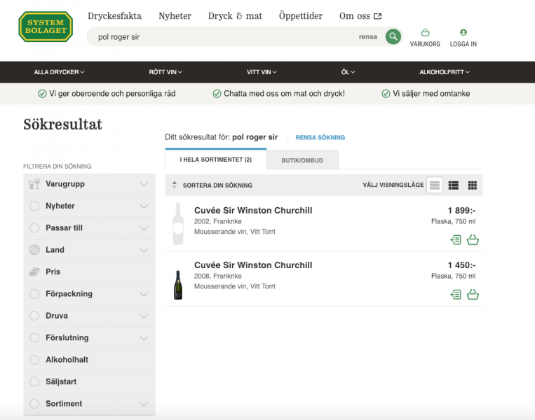Expand the Förslutning filter chevron
This screenshot has width=535, height=420.
pyautogui.click(x=144, y=338)
